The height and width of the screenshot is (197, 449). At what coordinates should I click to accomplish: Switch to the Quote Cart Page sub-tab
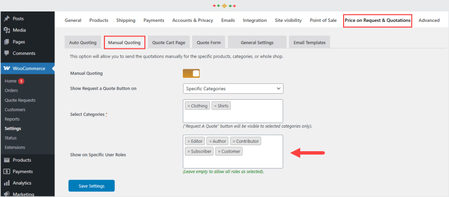pyautogui.click(x=169, y=42)
